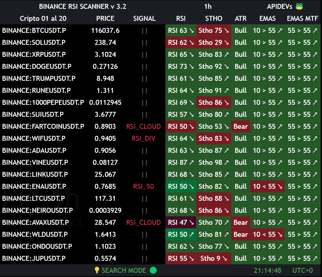Click the red 10 < 55 cell for ENAUSDT
This screenshot has width=322, height=277.
tap(268, 186)
